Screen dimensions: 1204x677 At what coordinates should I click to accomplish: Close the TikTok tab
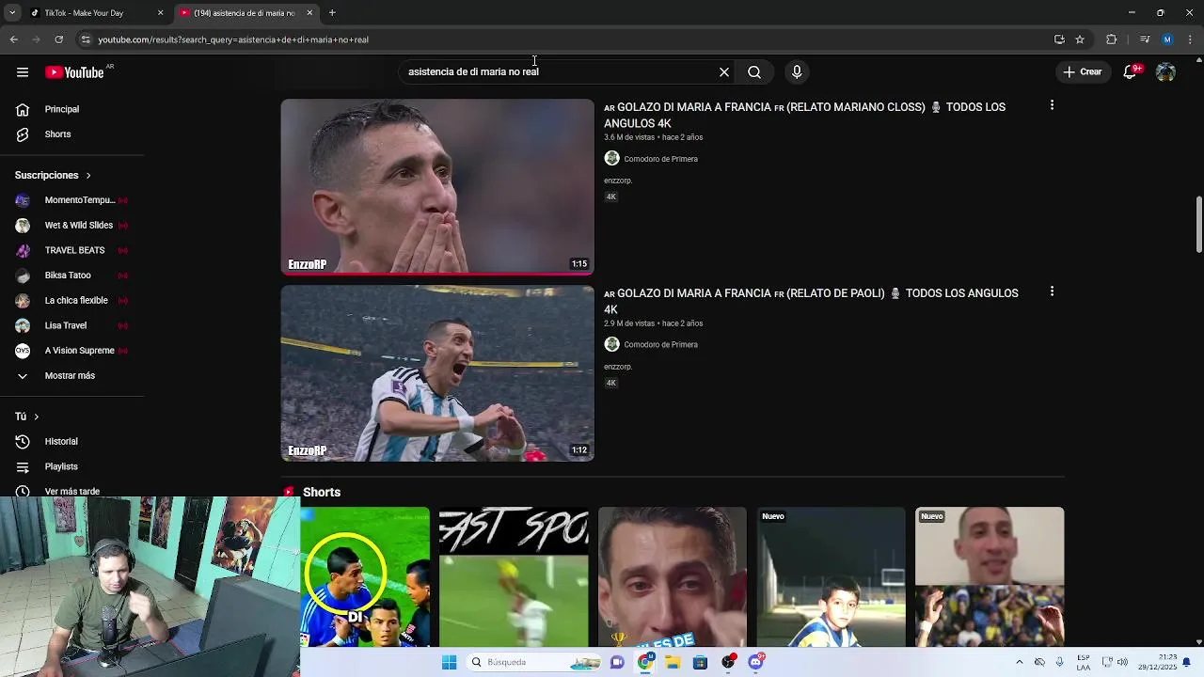(160, 13)
